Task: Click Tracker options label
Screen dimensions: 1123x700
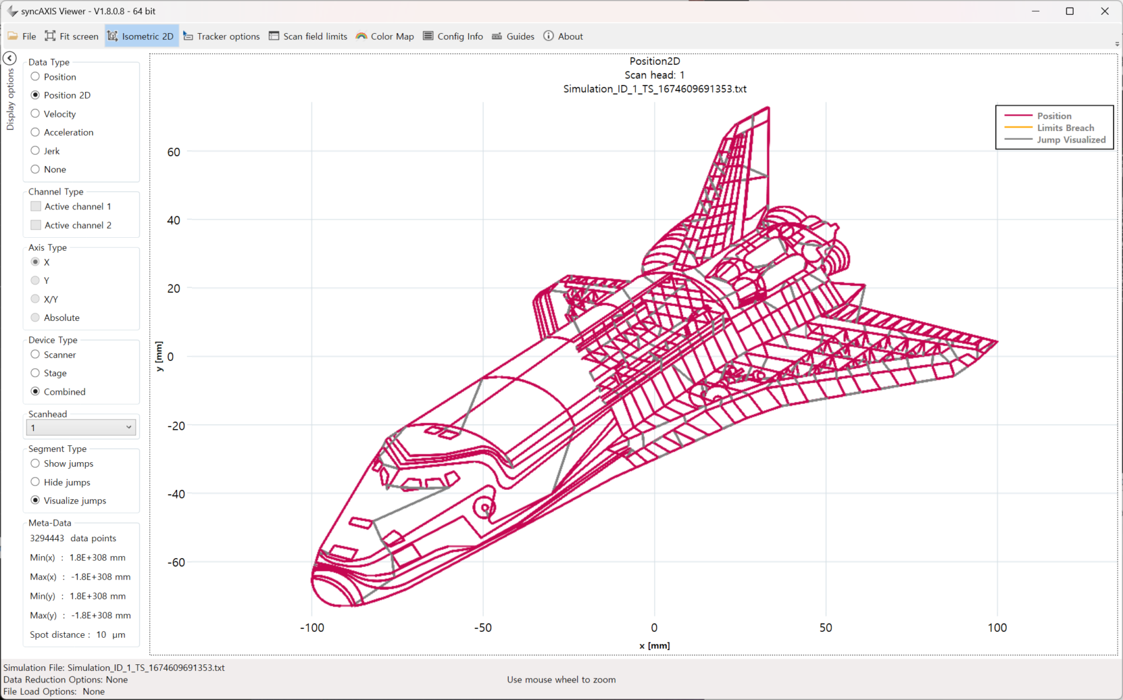Action: 228,36
